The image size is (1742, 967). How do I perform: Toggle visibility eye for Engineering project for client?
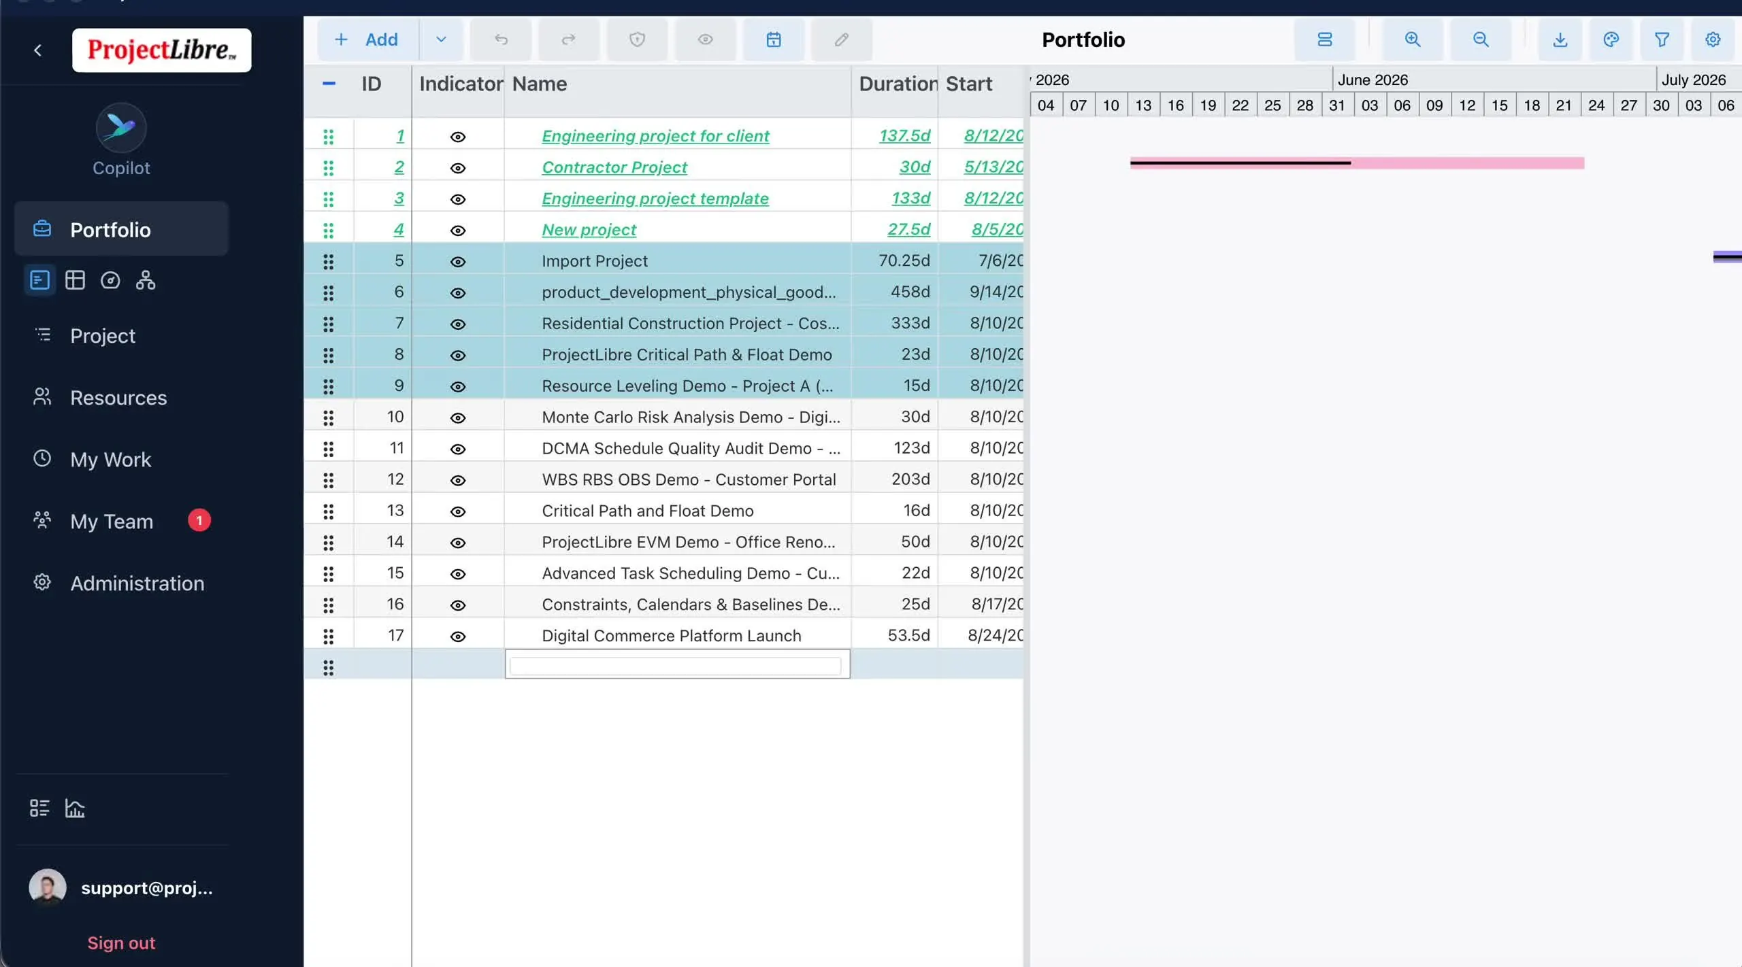(458, 137)
